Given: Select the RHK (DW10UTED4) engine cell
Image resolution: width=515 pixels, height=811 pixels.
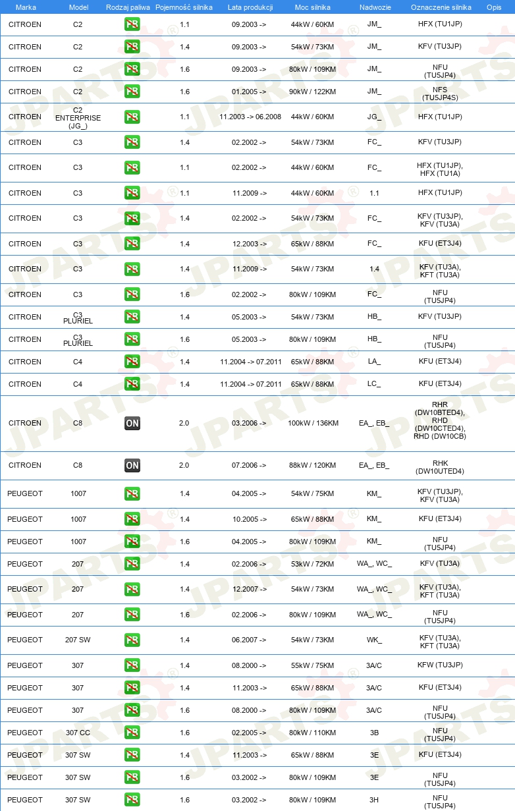Looking at the screenshot, I should [x=440, y=466].
